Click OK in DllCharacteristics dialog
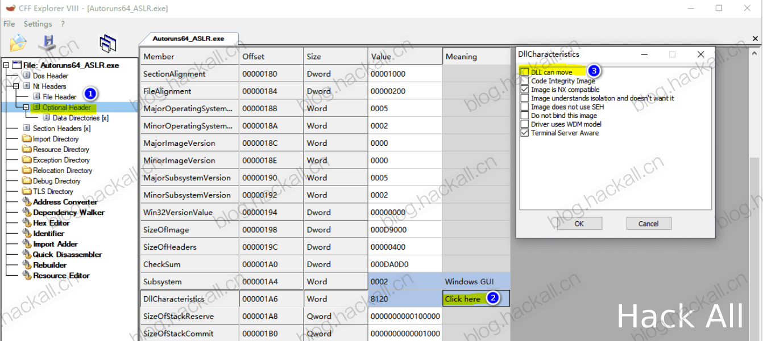The height and width of the screenshot is (341, 763). (x=579, y=224)
